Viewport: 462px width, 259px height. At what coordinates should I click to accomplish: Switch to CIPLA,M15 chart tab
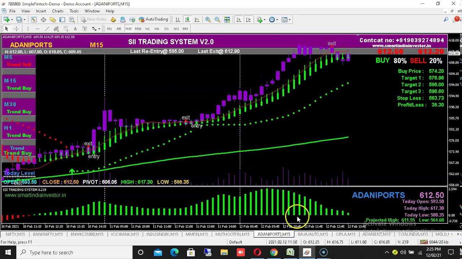(x=345, y=234)
